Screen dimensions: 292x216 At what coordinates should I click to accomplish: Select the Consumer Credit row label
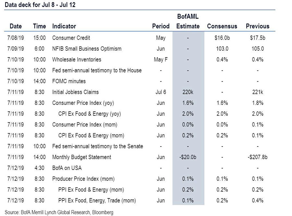(x=71, y=38)
